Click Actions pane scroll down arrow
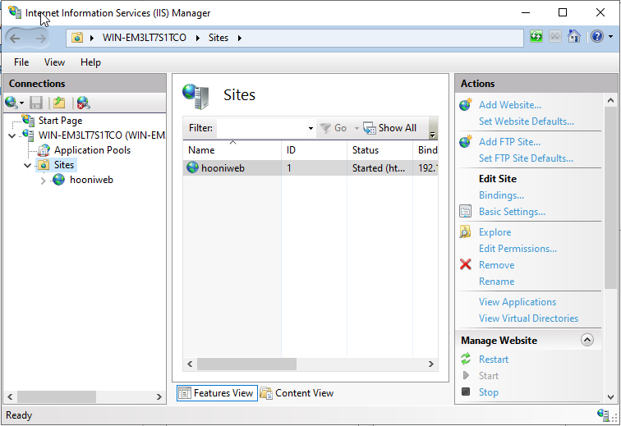Image resolution: width=621 pixels, height=426 pixels. (x=610, y=396)
